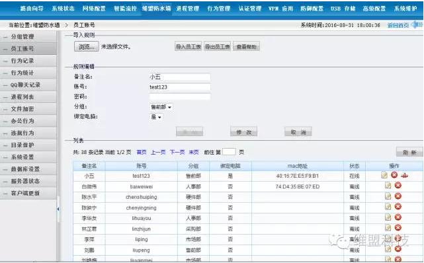Image resolution: width=424 pixels, height=263 pixels.
Task: Open the 网络配置 top menu
Action: 94,9
